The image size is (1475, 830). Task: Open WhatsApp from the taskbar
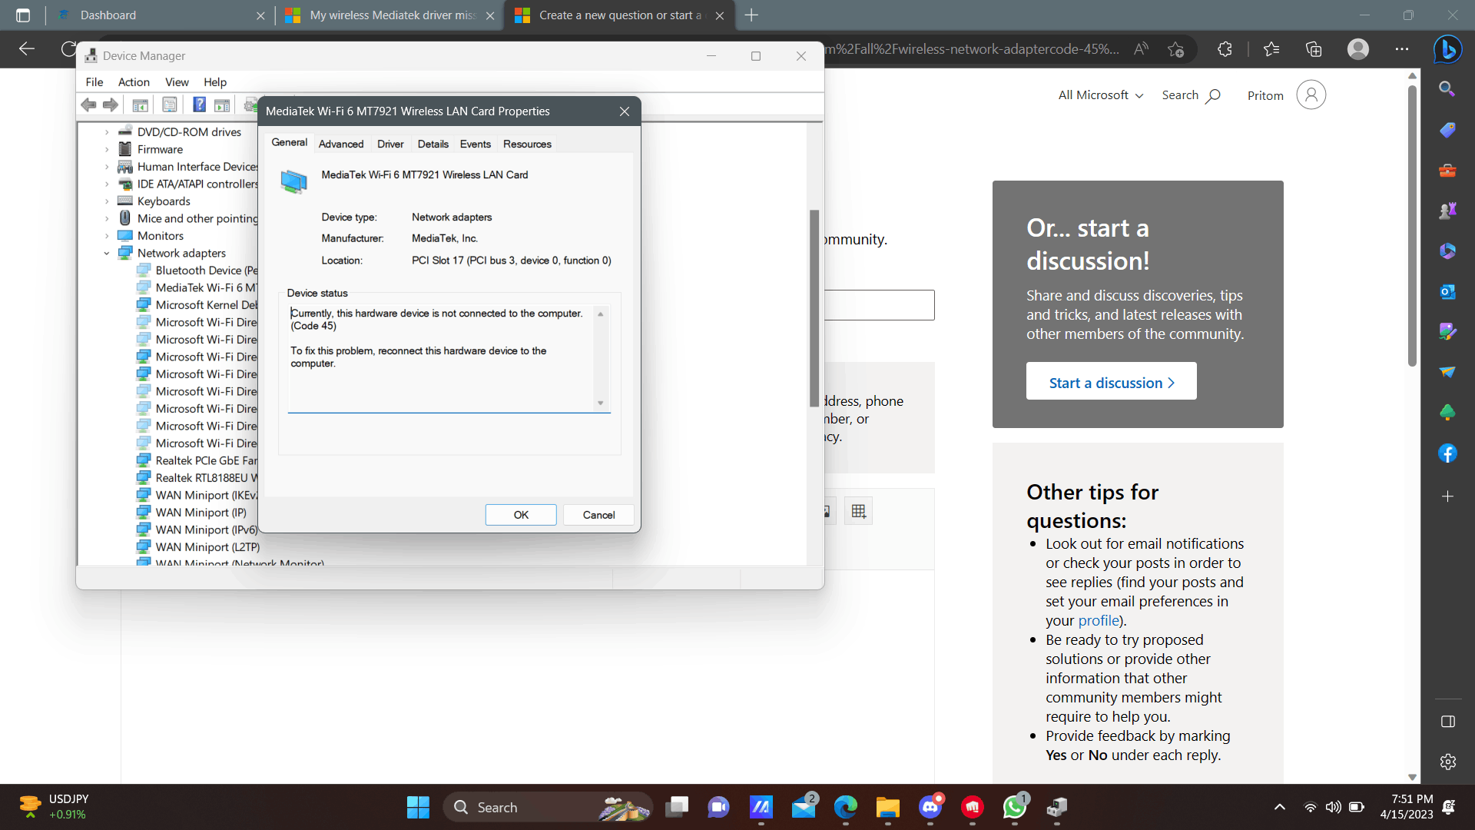click(1014, 807)
